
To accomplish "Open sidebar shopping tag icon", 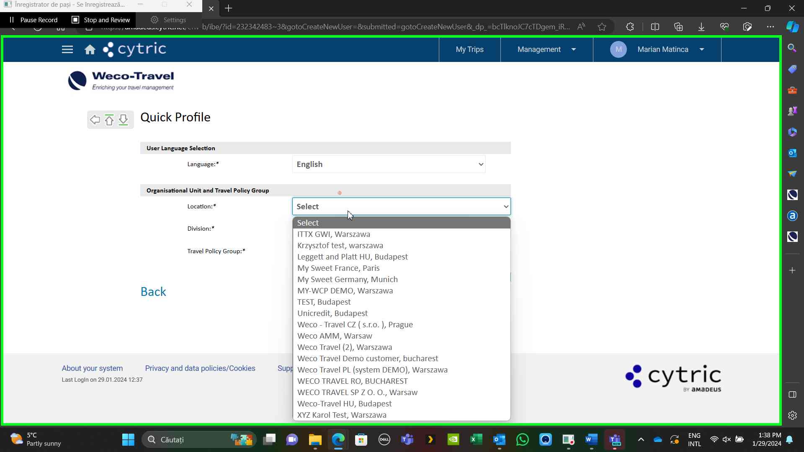I will 792,69.
